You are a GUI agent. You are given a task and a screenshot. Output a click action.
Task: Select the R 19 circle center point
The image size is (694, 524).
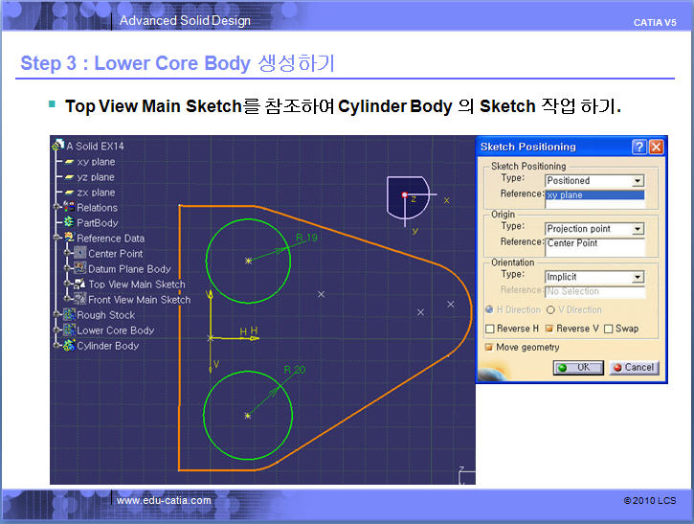(x=248, y=261)
